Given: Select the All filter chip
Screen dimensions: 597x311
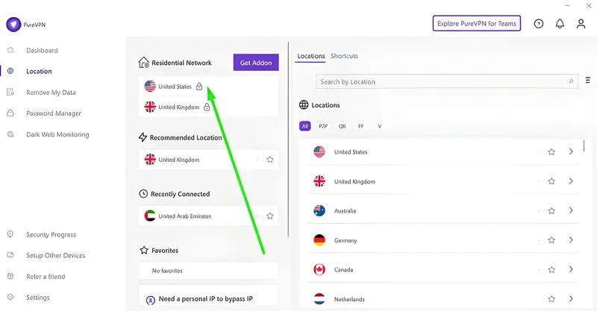Looking at the screenshot, I should click(305, 126).
